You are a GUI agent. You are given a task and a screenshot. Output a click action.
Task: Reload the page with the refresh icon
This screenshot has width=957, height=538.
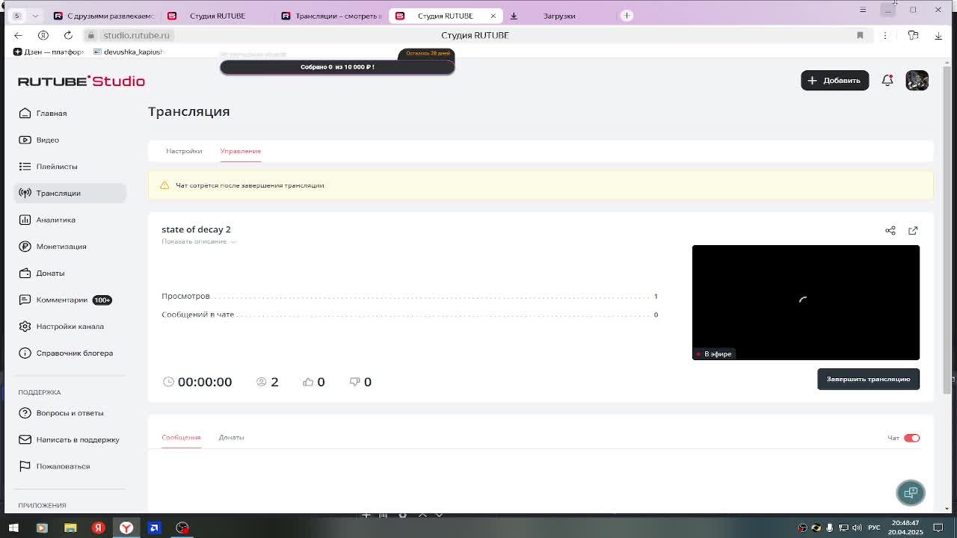(x=68, y=35)
